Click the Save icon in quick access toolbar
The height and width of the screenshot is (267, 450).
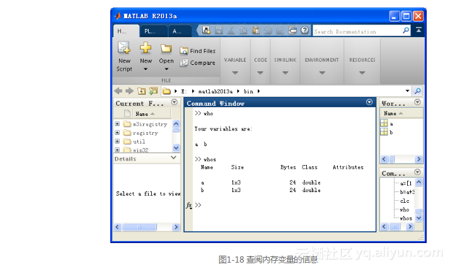pyautogui.click(x=219, y=30)
